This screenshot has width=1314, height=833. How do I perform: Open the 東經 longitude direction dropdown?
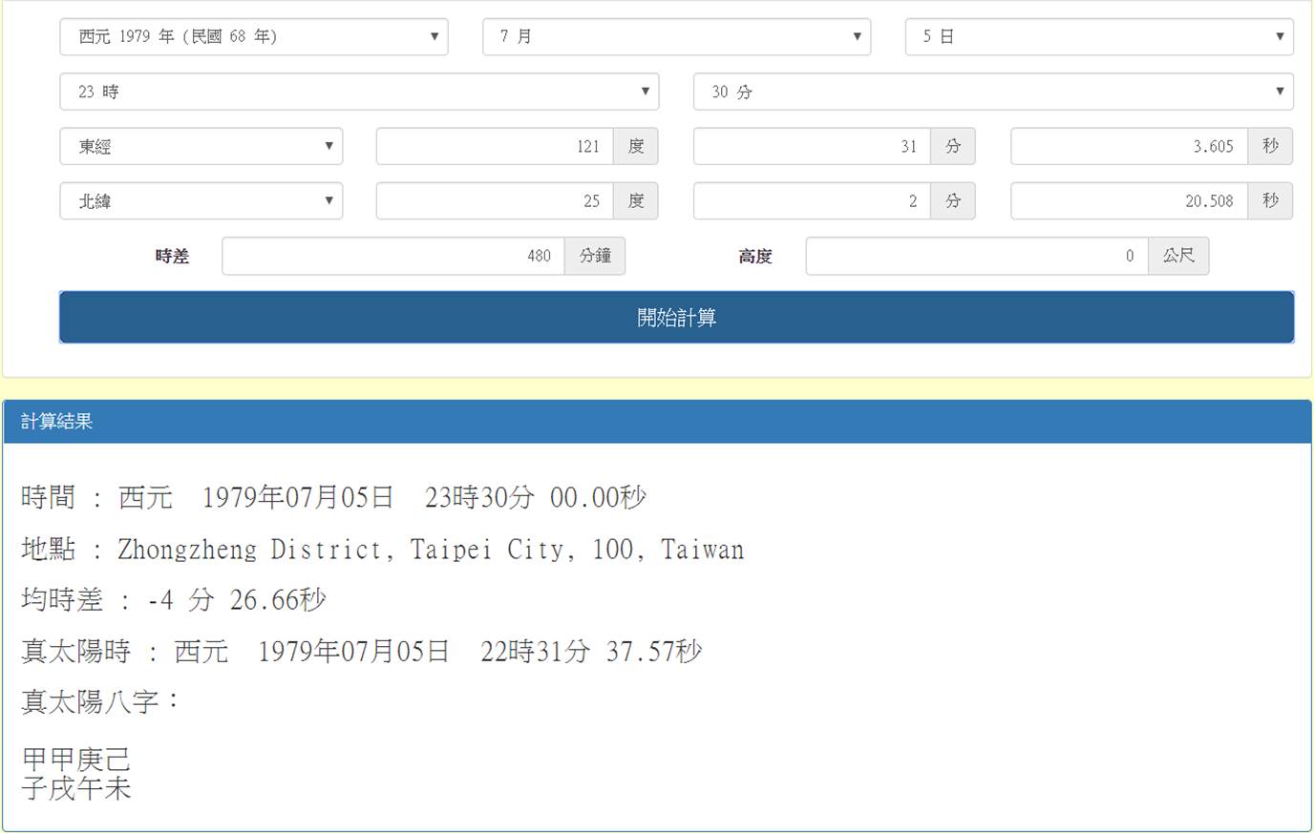point(201,146)
